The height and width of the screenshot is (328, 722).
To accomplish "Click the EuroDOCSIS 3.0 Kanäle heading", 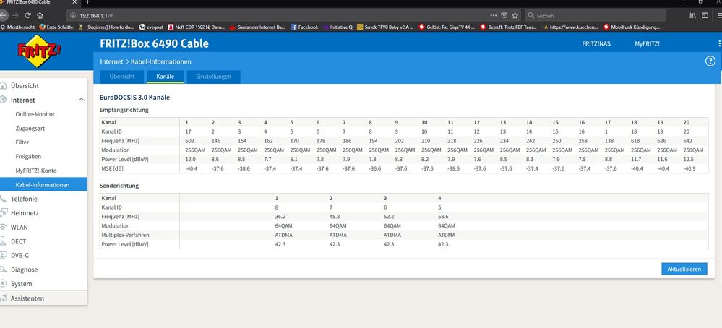I will [x=135, y=98].
